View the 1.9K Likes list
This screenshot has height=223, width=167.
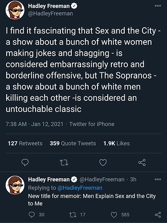[x=117, y=144]
